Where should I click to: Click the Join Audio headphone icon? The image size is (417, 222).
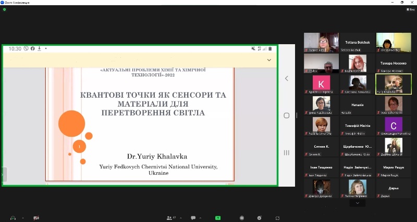pos(13,218)
